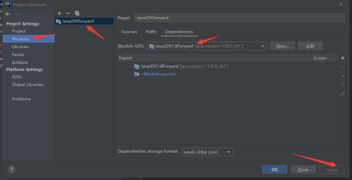
Task: Open the Module SDK dropdown
Action: pos(207,46)
